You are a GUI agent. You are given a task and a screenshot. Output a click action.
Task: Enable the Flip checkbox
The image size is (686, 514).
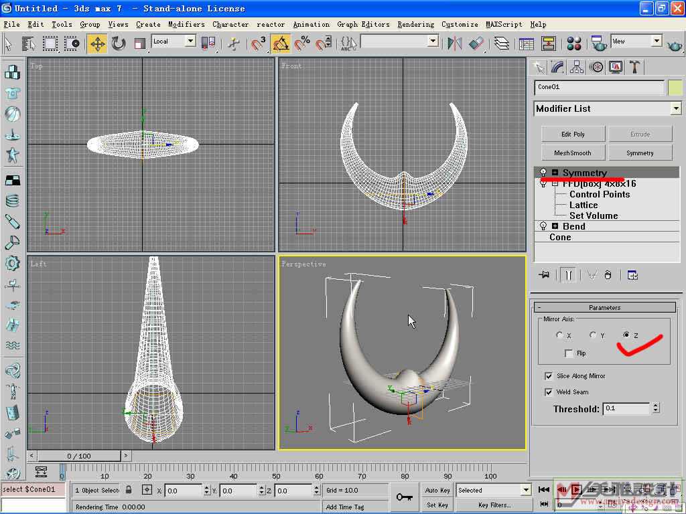pyautogui.click(x=569, y=353)
